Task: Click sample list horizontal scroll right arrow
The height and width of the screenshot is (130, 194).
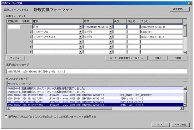Action: click(x=181, y=108)
